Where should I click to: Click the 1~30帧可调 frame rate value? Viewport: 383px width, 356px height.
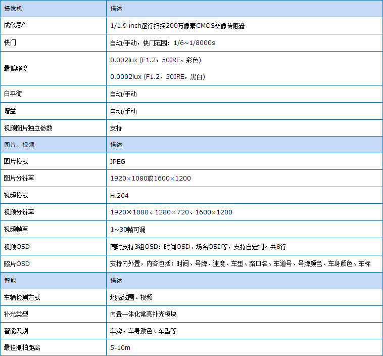128,230
